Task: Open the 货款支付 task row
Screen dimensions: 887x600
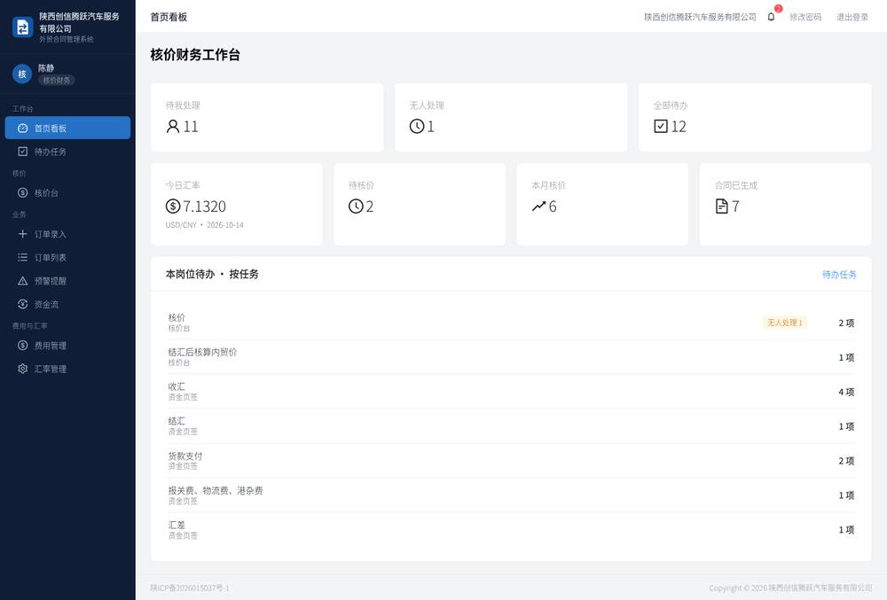Action: (x=512, y=461)
